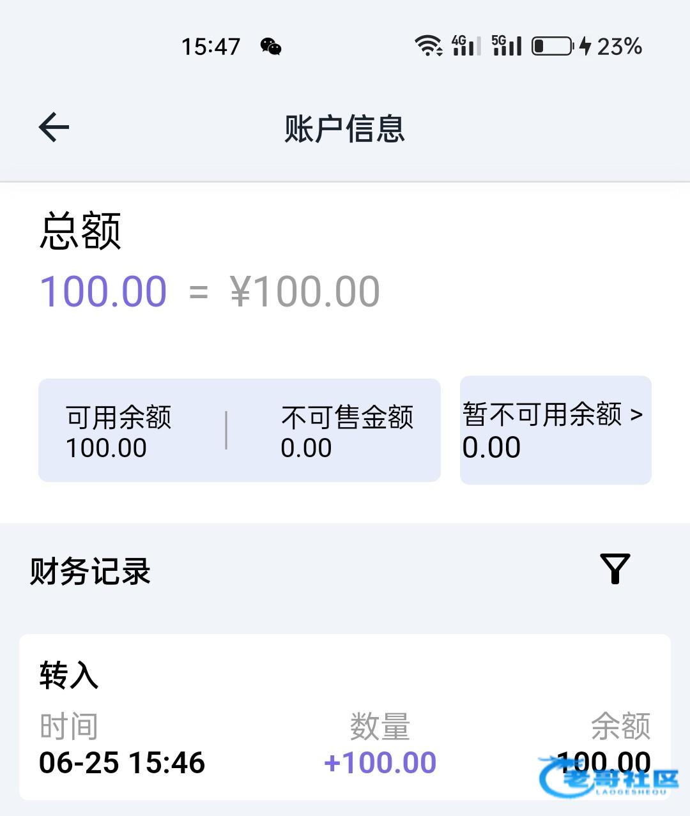Open the financial records filter icon
Image resolution: width=690 pixels, height=816 pixels.
(615, 568)
